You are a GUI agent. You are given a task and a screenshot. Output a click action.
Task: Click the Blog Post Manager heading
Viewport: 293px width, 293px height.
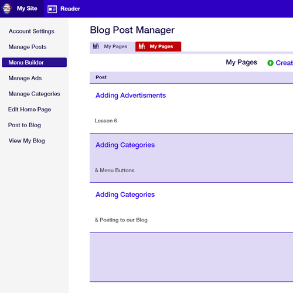click(x=132, y=30)
